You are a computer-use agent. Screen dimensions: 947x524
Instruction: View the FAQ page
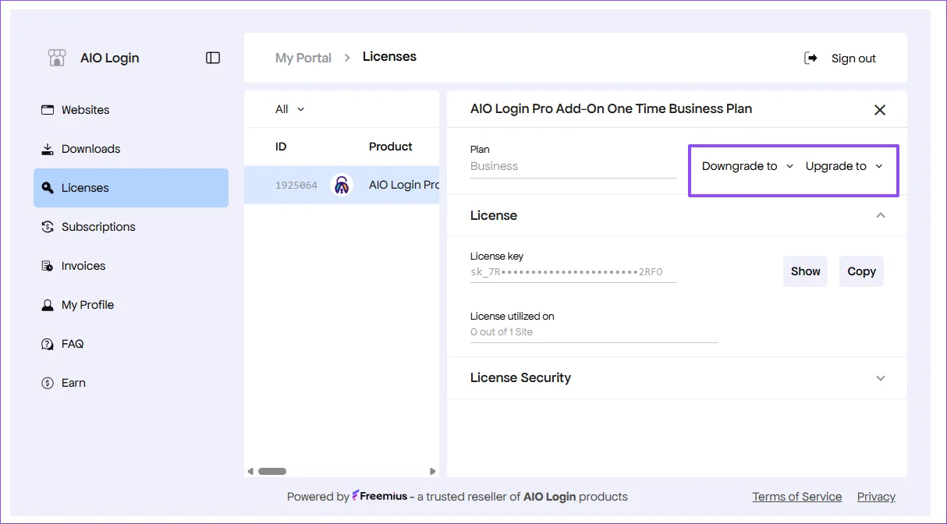click(131, 344)
